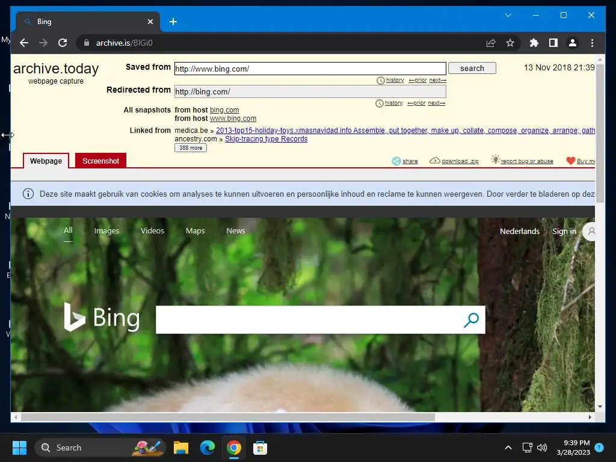Click the taskbar Search box
The height and width of the screenshot is (462, 616).
100,448
